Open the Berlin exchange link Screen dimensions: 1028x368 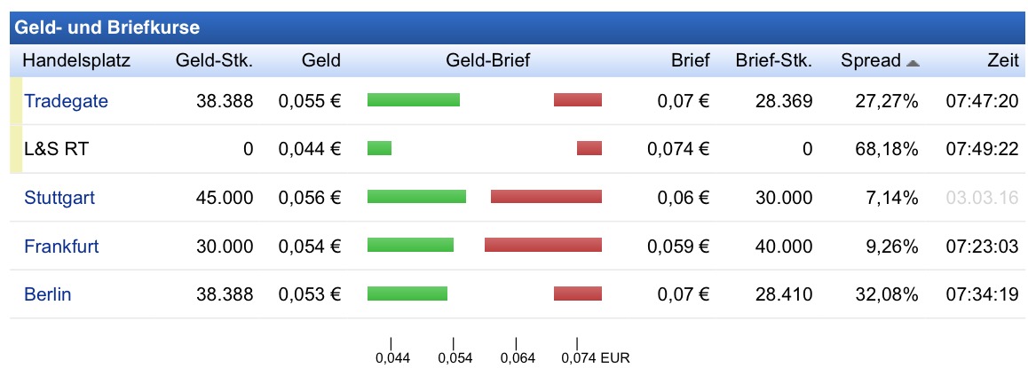[48, 294]
